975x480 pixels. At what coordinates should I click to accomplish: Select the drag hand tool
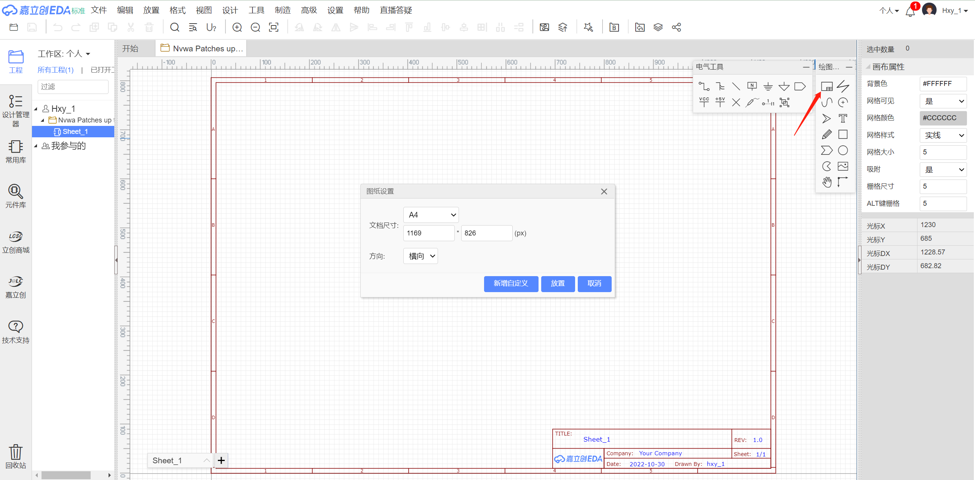click(826, 182)
